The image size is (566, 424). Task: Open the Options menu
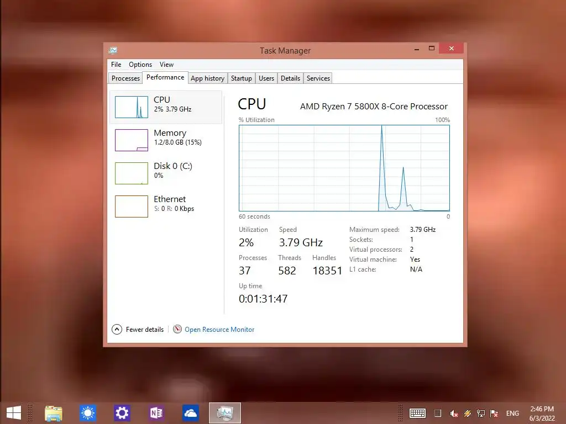click(140, 65)
